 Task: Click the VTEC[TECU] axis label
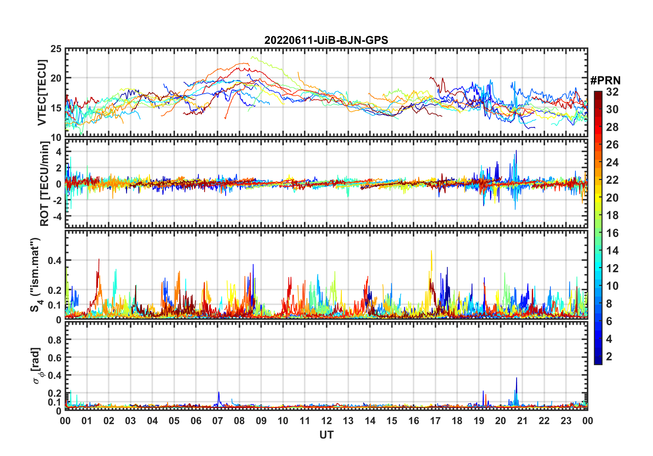point(42,93)
